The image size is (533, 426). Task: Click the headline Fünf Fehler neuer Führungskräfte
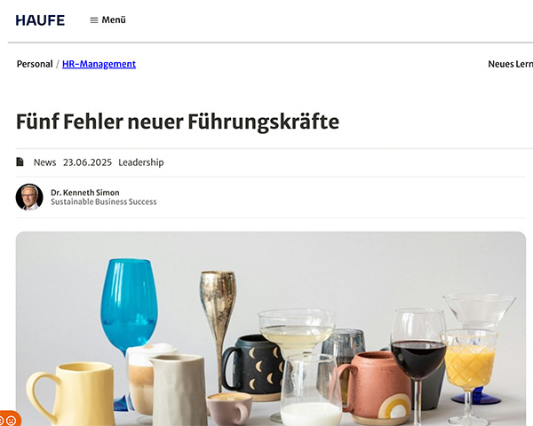[x=178, y=122]
